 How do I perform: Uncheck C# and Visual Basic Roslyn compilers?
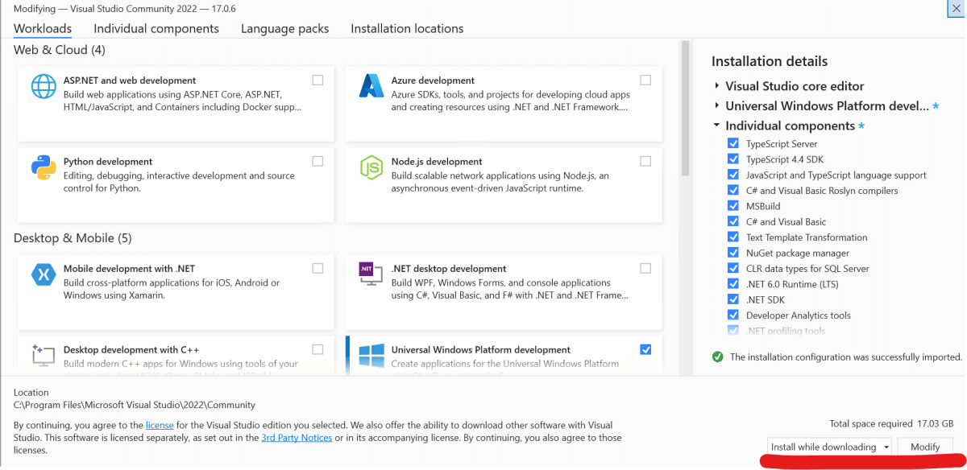click(x=733, y=190)
